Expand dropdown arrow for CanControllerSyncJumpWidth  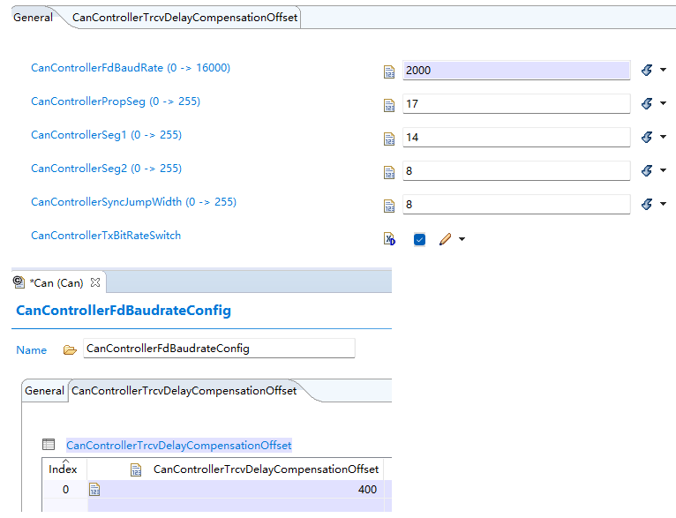663,204
